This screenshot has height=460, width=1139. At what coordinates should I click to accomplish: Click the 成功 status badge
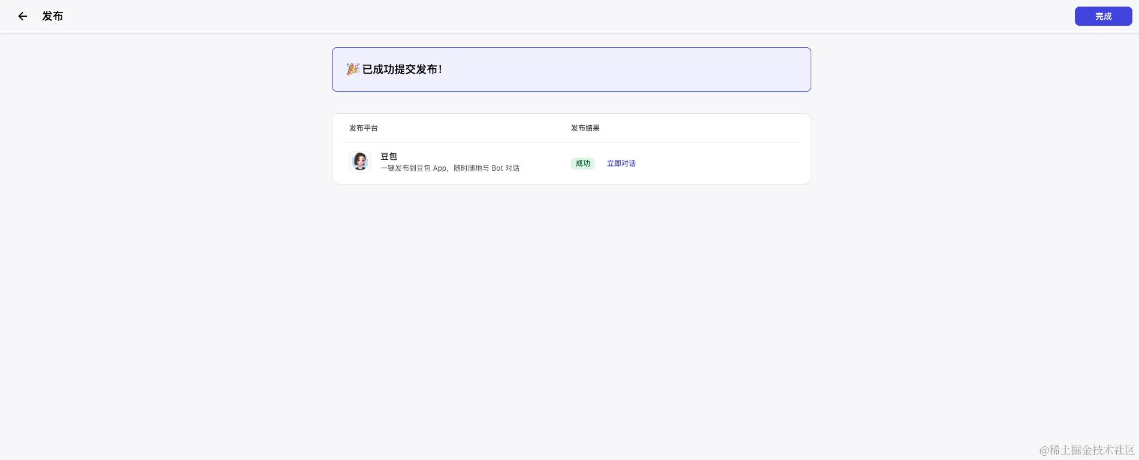583,164
